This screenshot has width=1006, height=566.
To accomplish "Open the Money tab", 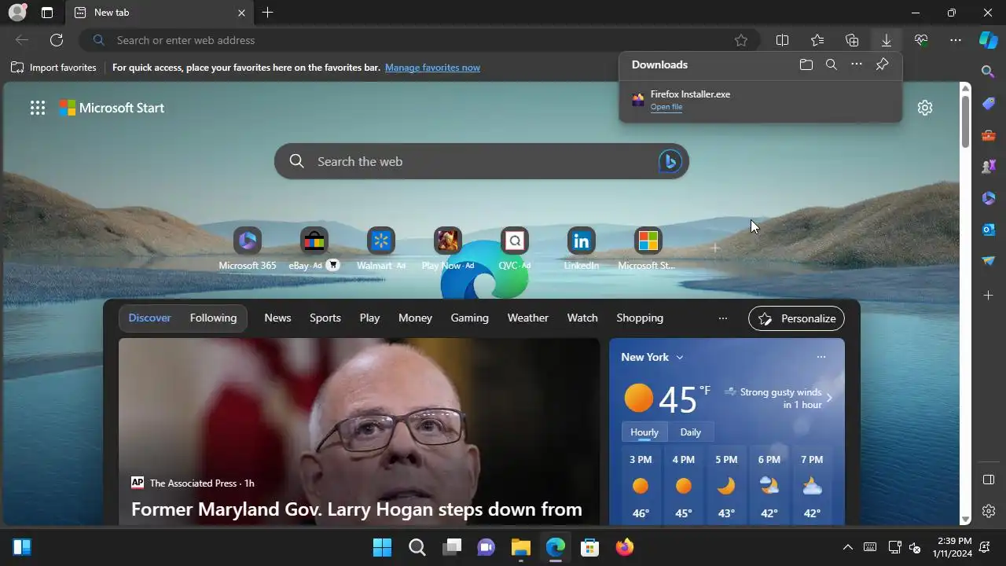I will pos(415,318).
